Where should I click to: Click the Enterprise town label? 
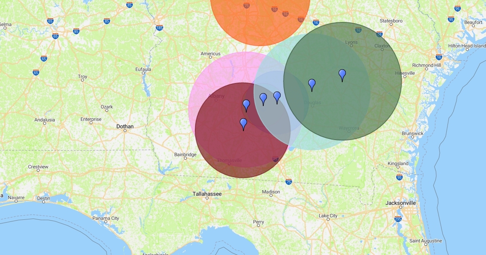91,119
